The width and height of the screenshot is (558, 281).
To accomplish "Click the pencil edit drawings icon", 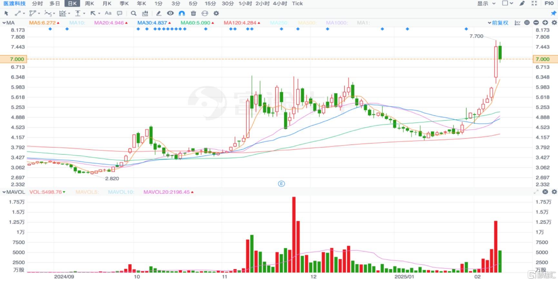I will 159,13.
